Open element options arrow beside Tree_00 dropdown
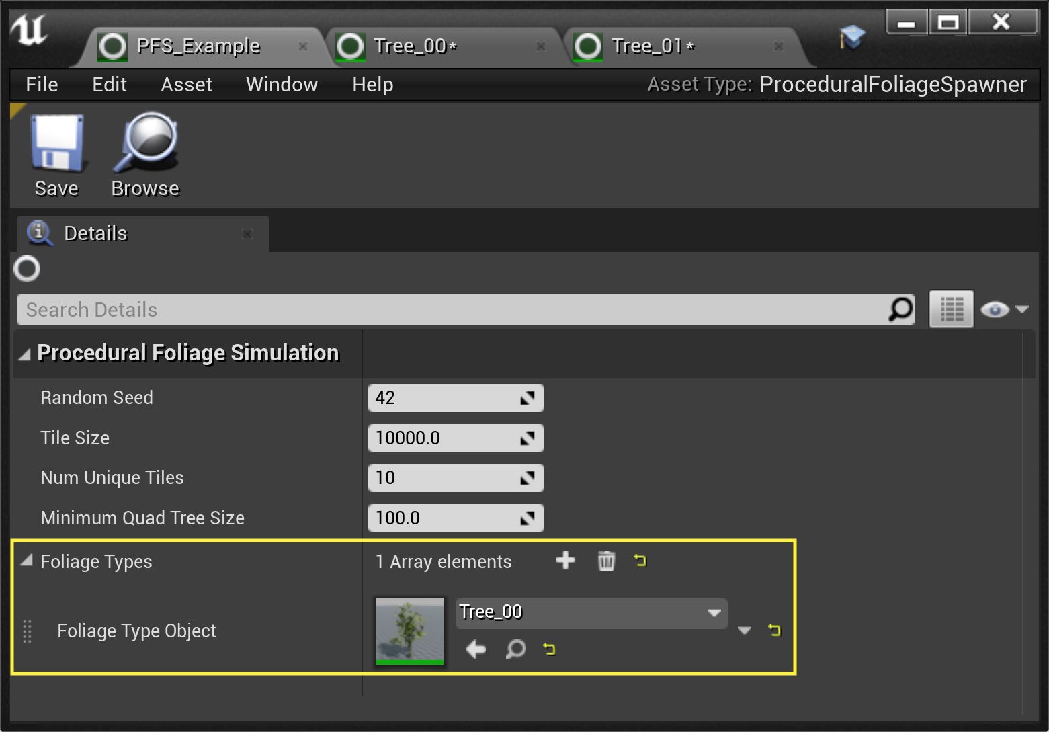Image resolution: width=1049 pixels, height=732 pixels. click(x=744, y=631)
